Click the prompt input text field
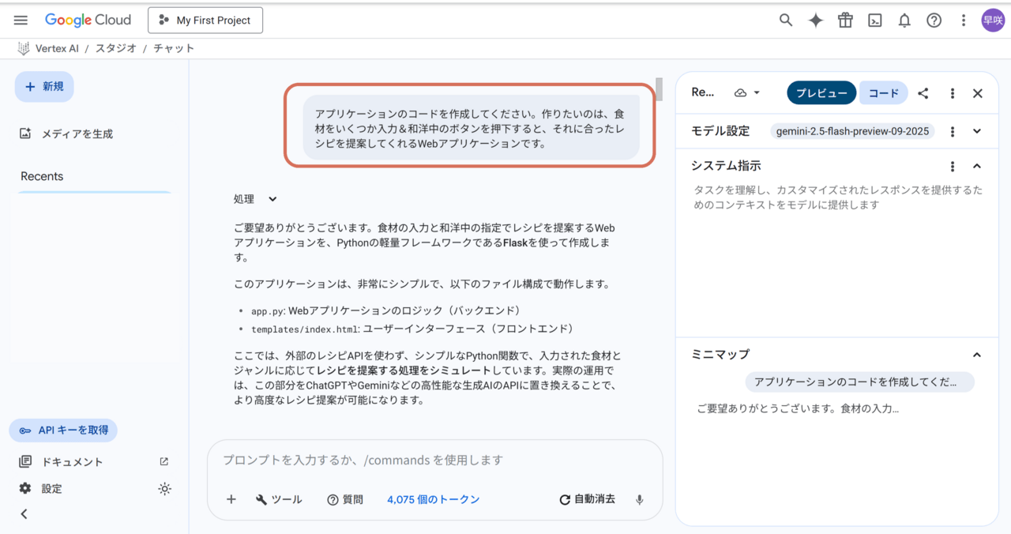This screenshot has width=1011, height=534. pos(434,460)
